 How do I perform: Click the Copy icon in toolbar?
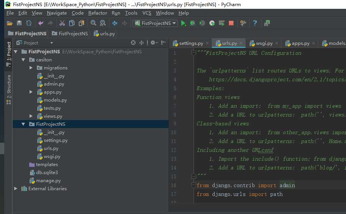(72, 23)
